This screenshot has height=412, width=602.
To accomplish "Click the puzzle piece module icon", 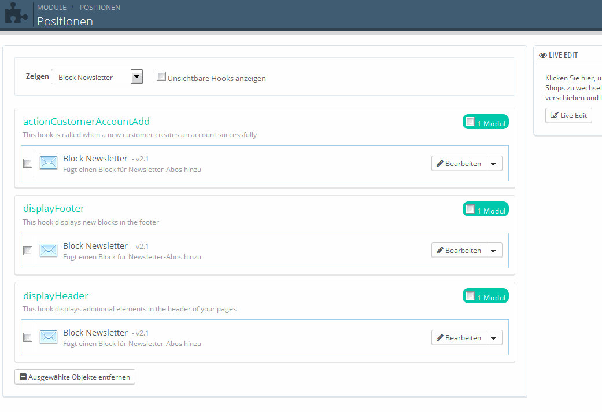I will (16, 13).
